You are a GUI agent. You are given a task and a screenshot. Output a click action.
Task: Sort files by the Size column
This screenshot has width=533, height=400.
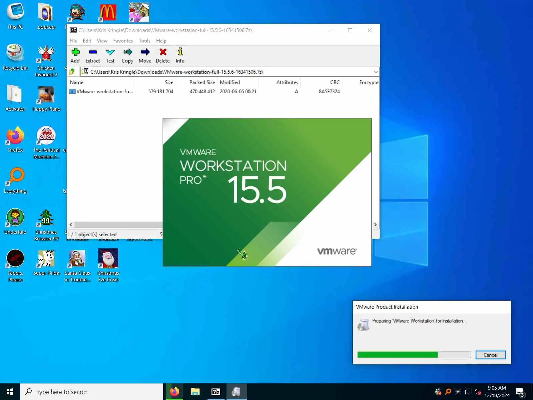pos(155,82)
